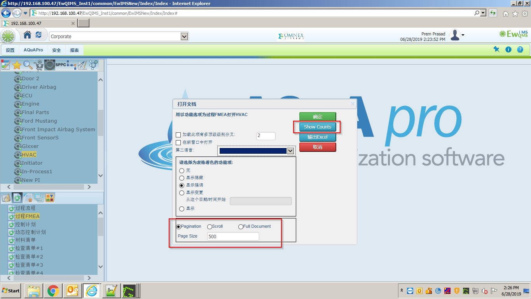Click the pin icon in green bar
The height and width of the screenshot is (299, 531).
coord(496,49)
